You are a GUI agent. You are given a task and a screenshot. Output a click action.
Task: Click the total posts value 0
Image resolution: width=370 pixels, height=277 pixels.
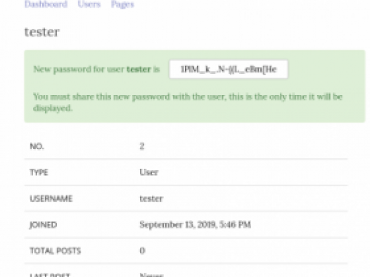click(142, 250)
